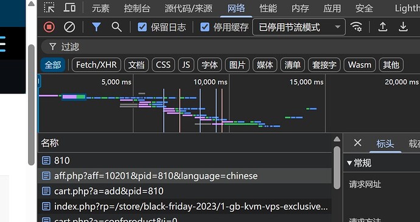Clear the network log
This screenshot has width=420, height=222.
69,27
